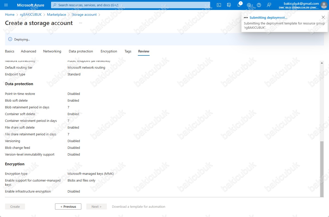The image size is (329, 217).
Task: Click the Endpoint type label
Action: (x=15, y=74)
